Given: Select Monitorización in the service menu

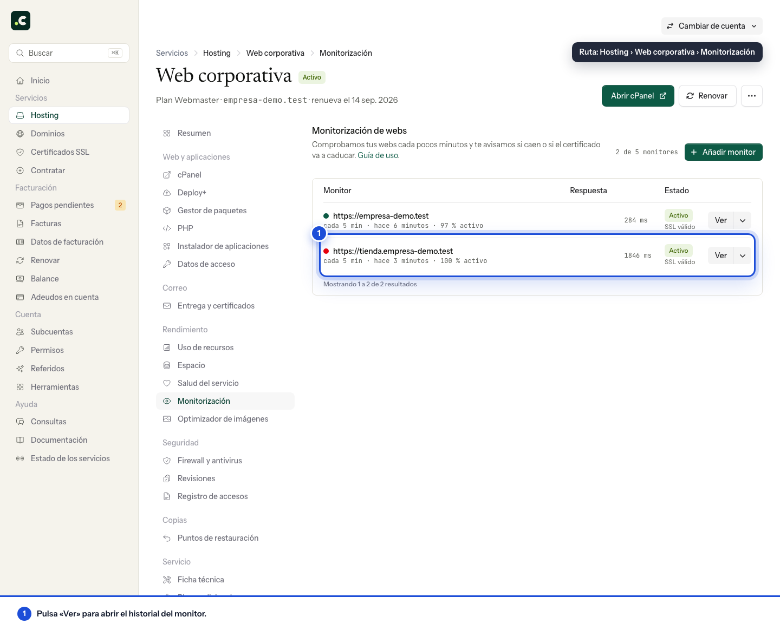Looking at the screenshot, I should (x=225, y=401).
